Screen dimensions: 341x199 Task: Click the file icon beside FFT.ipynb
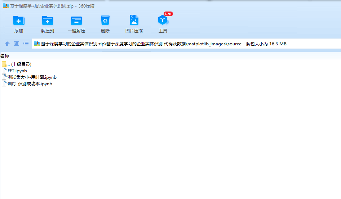(4, 71)
